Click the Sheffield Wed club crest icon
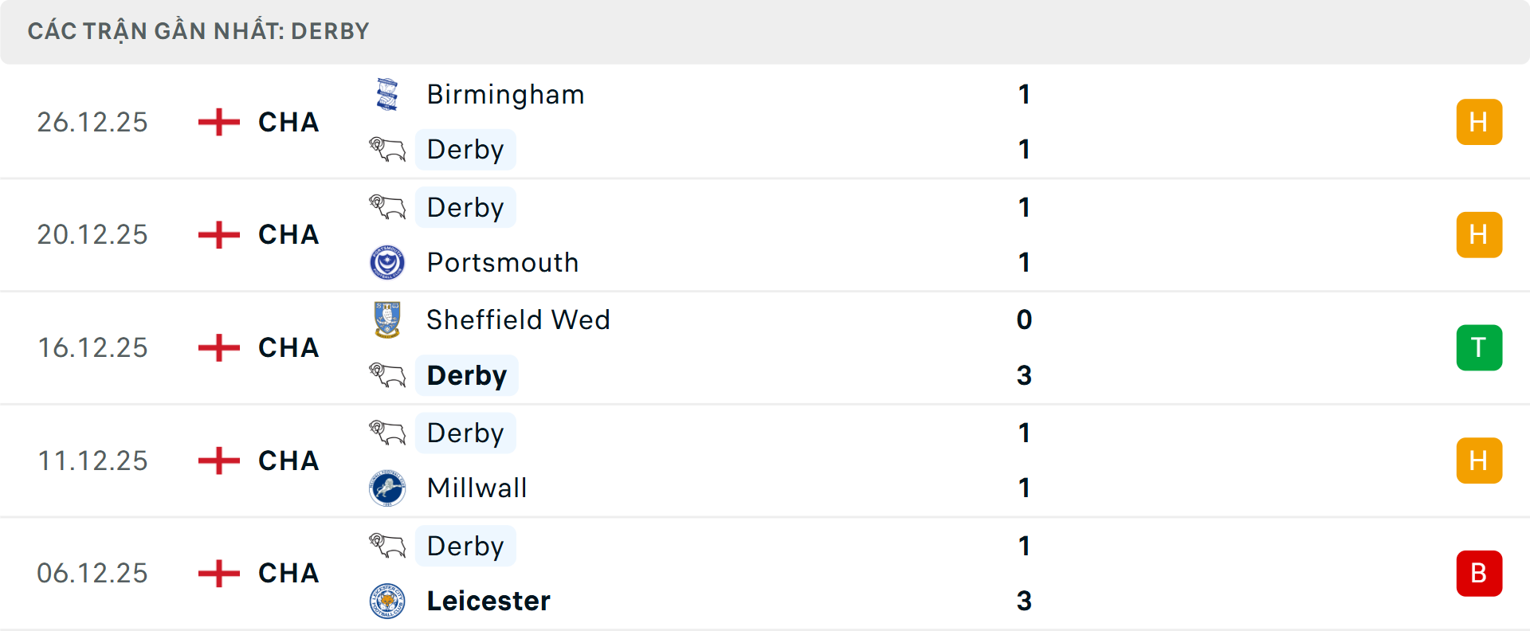Viewport: 1530px width, 631px height. point(388,319)
